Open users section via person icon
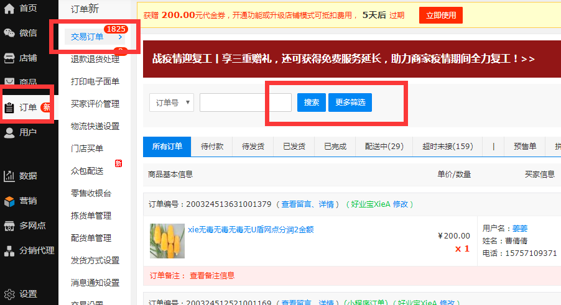 (x=9, y=132)
